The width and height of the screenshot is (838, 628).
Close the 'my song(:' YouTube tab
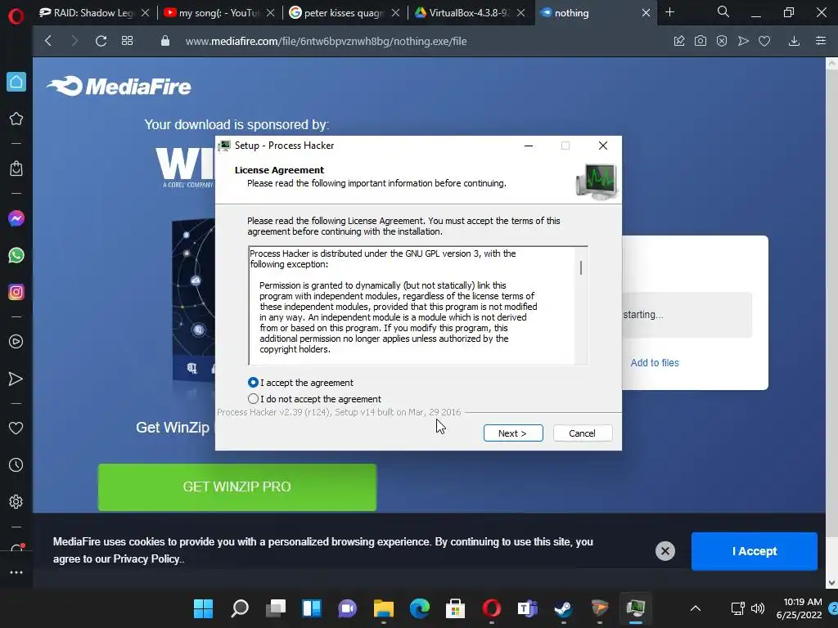(x=271, y=13)
